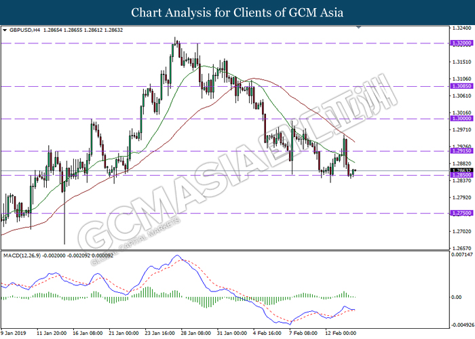Viewport: 475px width, 339px height.
Task: Click the current price 1.28632 label
Action: tap(461, 171)
